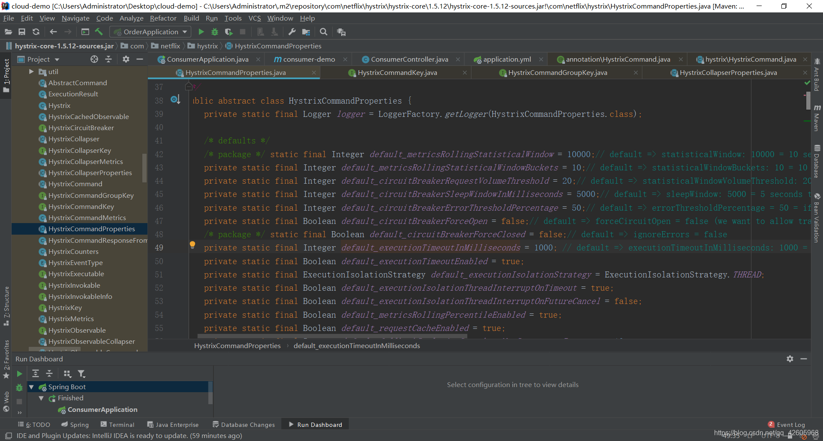Click the locate target icon in Project panel
Image resolution: width=823 pixels, height=441 pixels.
pyautogui.click(x=94, y=59)
